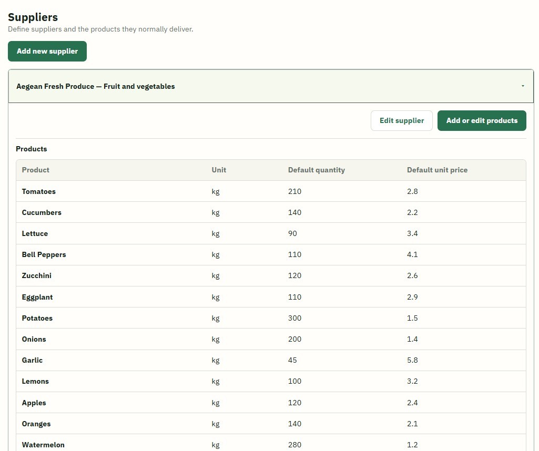Image resolution: width=539 pixels, height=451 pixels.
Task: Click the 2.6 unit price for Zucchini
Action: [412, 275]
